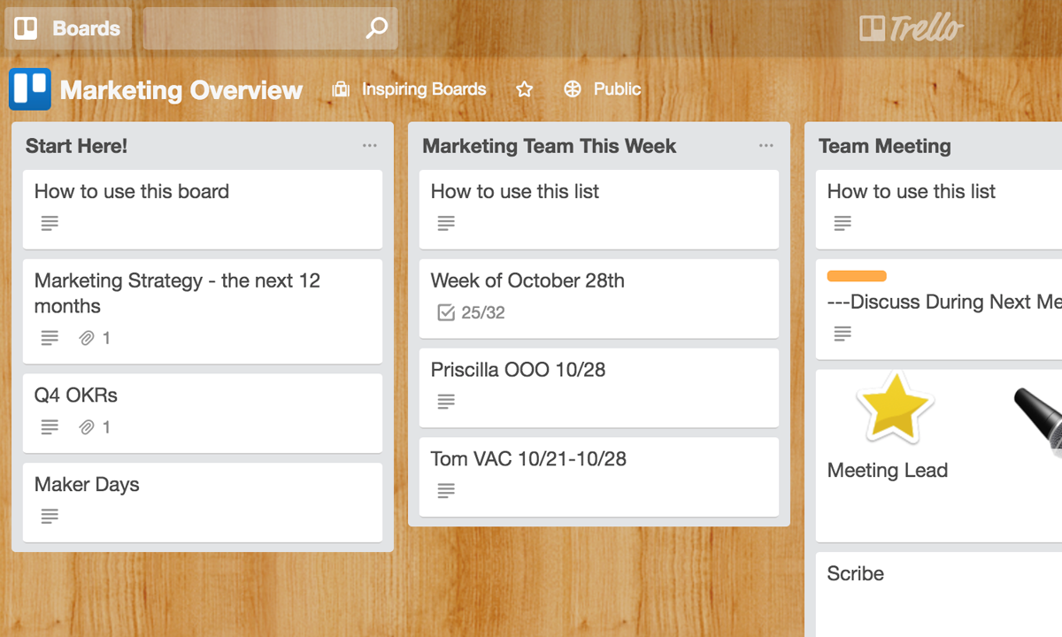Image resolution: width=1062 pixels, height=637 pixels.
Task: Open the Start Here! list menu
Action: [x=370, y=146]
